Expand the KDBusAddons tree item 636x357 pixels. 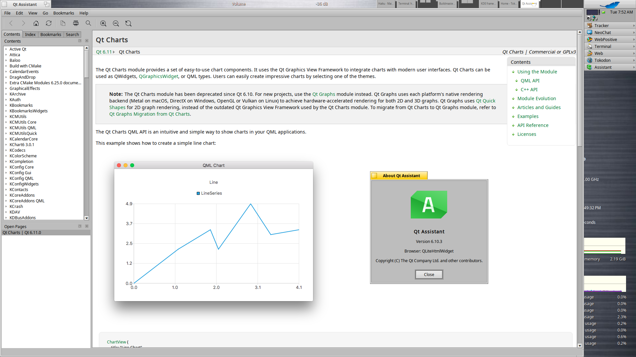pyautogui.click(x=6, y=218)
